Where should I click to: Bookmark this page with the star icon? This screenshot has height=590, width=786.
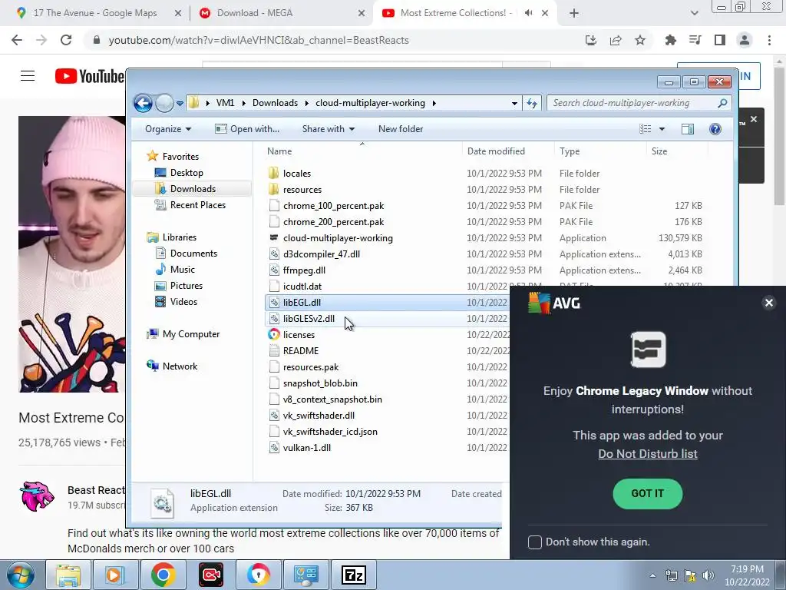[x=640, y=40]
